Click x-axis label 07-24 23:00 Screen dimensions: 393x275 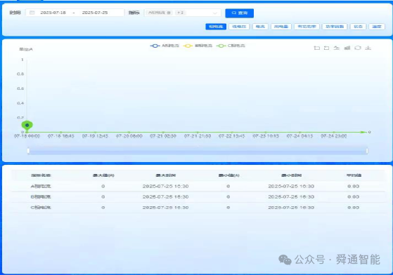tap(334, 136)
